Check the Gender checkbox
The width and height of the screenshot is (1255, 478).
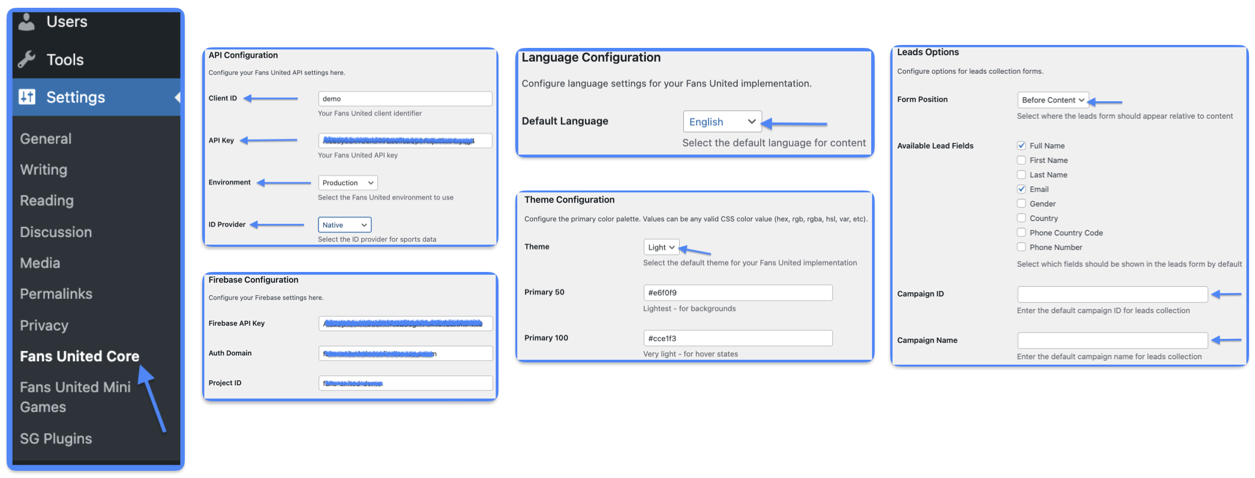[1021, 203]
